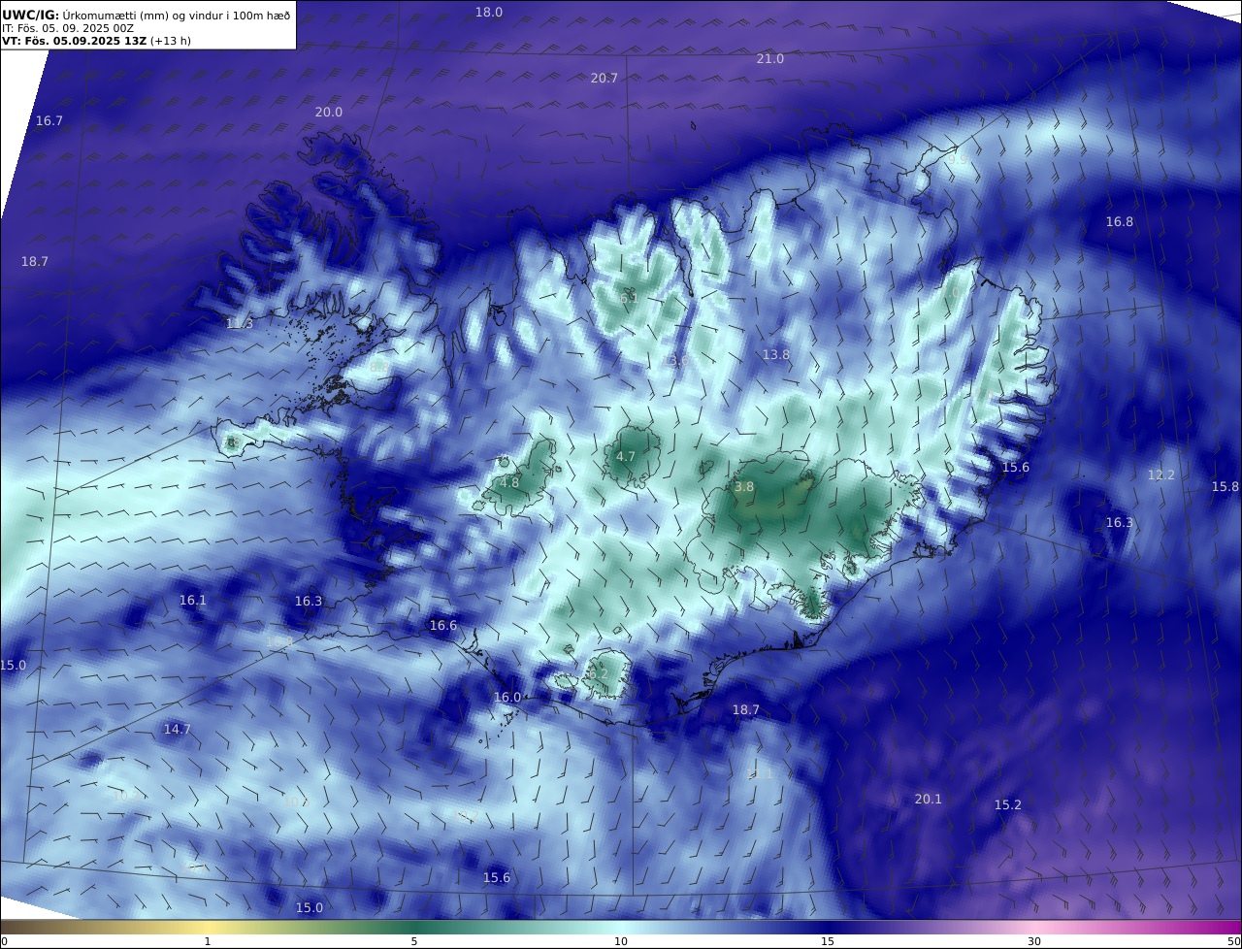Image resolution: width=1242 pixels, height=949 pixels.
Task: Click the '0' label on the colour scale
Action: tap(4, 941)
